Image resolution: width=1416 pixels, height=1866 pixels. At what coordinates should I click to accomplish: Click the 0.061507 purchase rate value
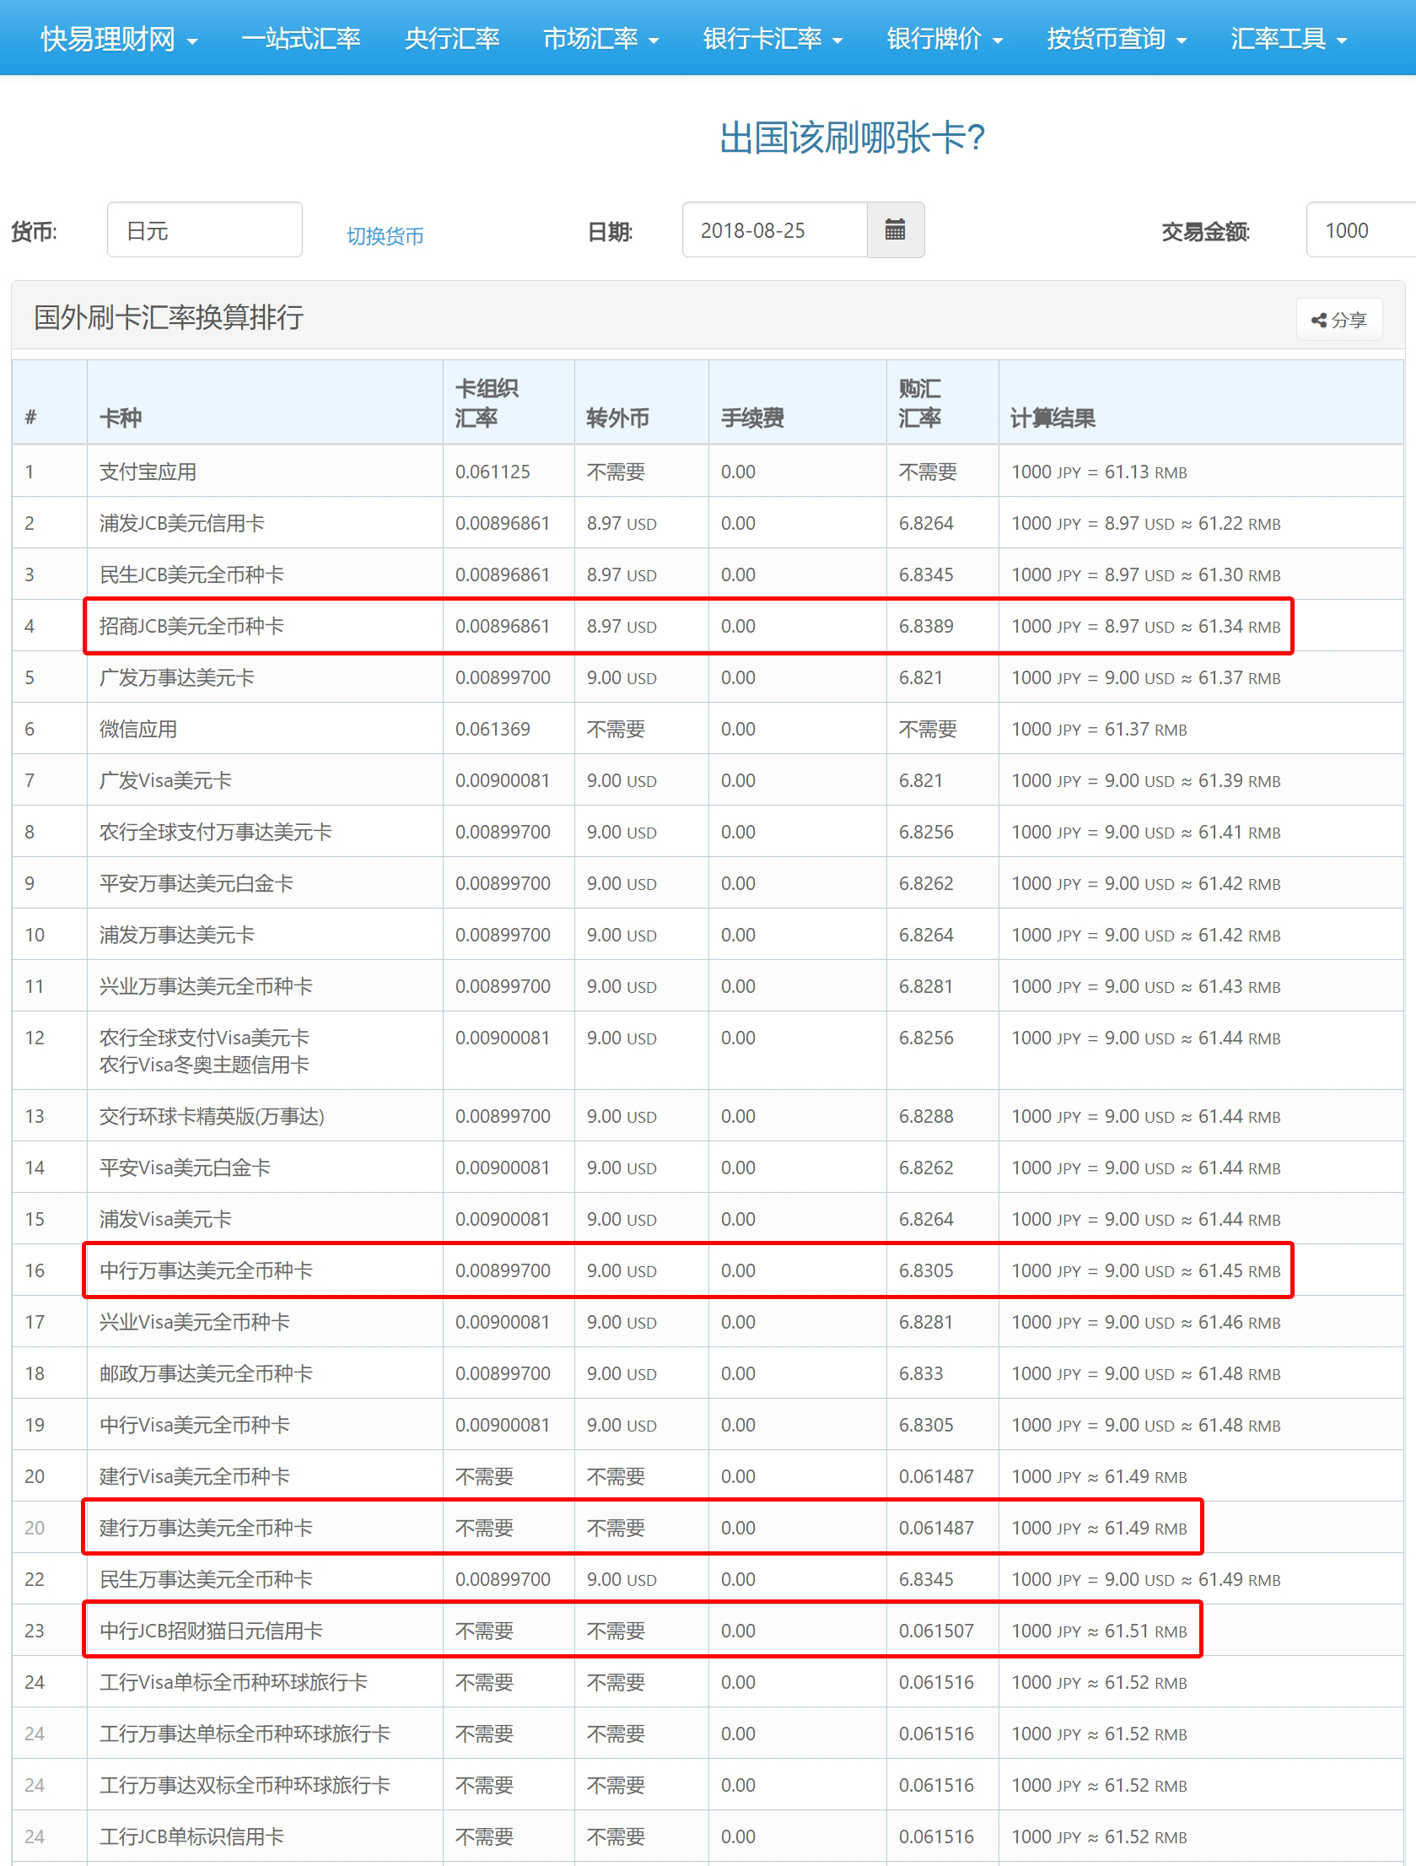pyautogui.click(x=936, y=1631)
